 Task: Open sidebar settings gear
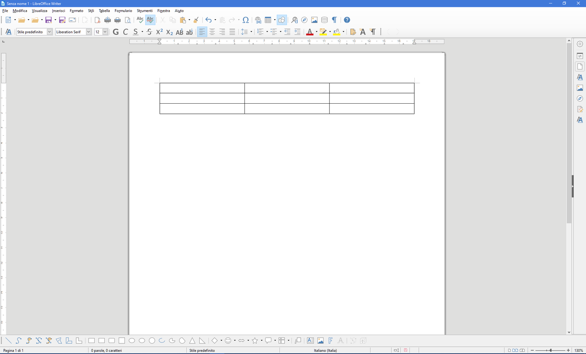pos(580,44)
